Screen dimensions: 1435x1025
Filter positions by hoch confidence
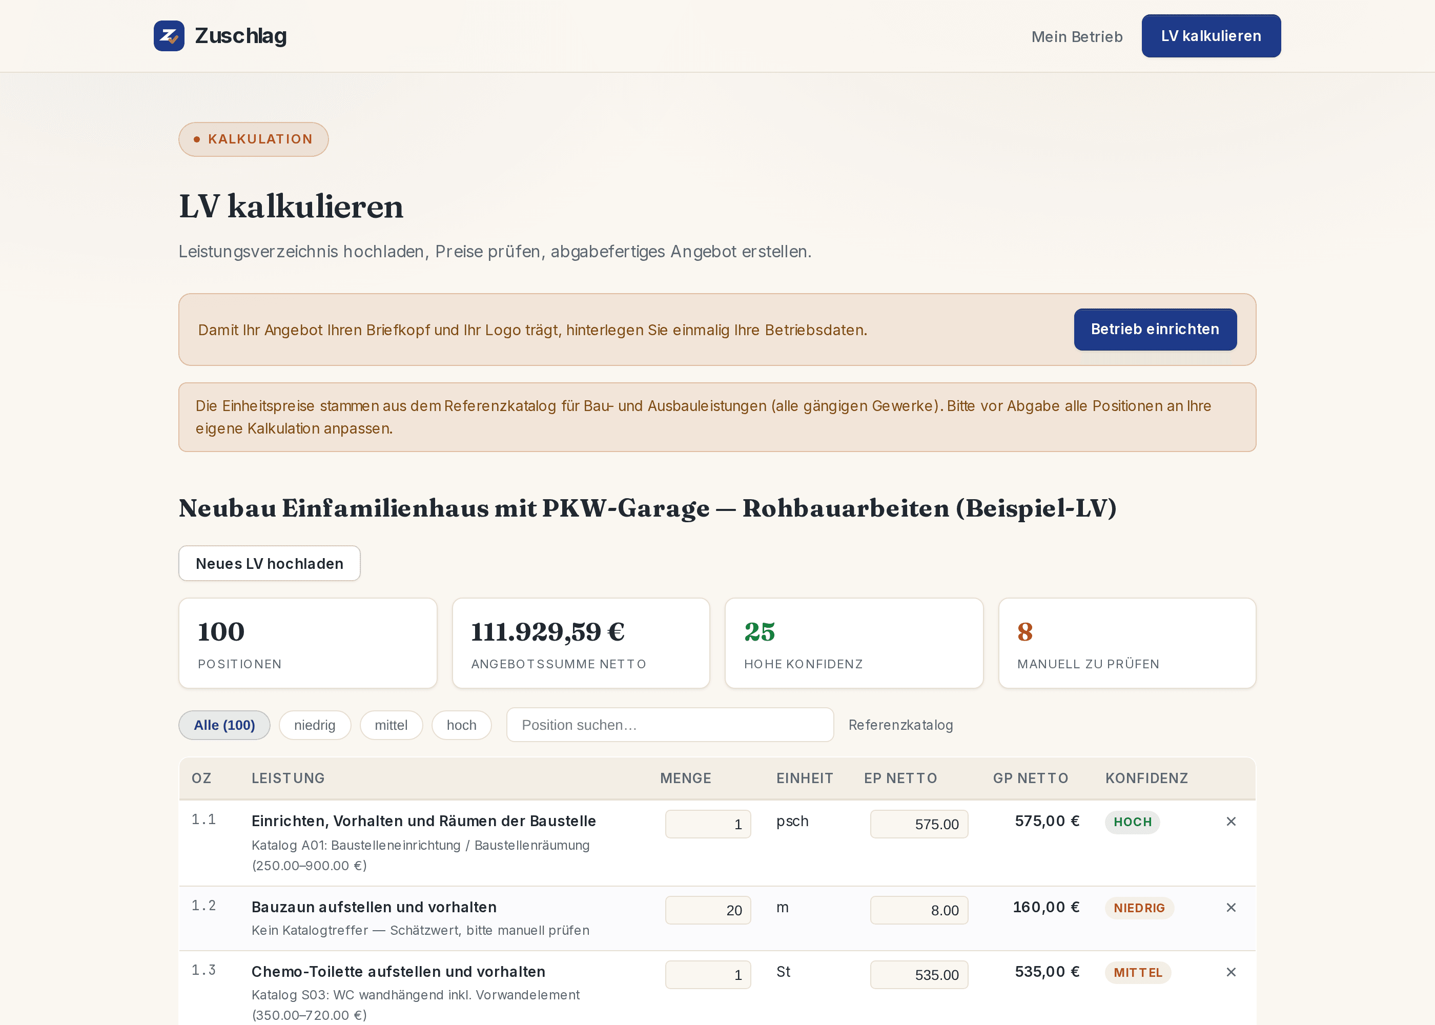461,725
